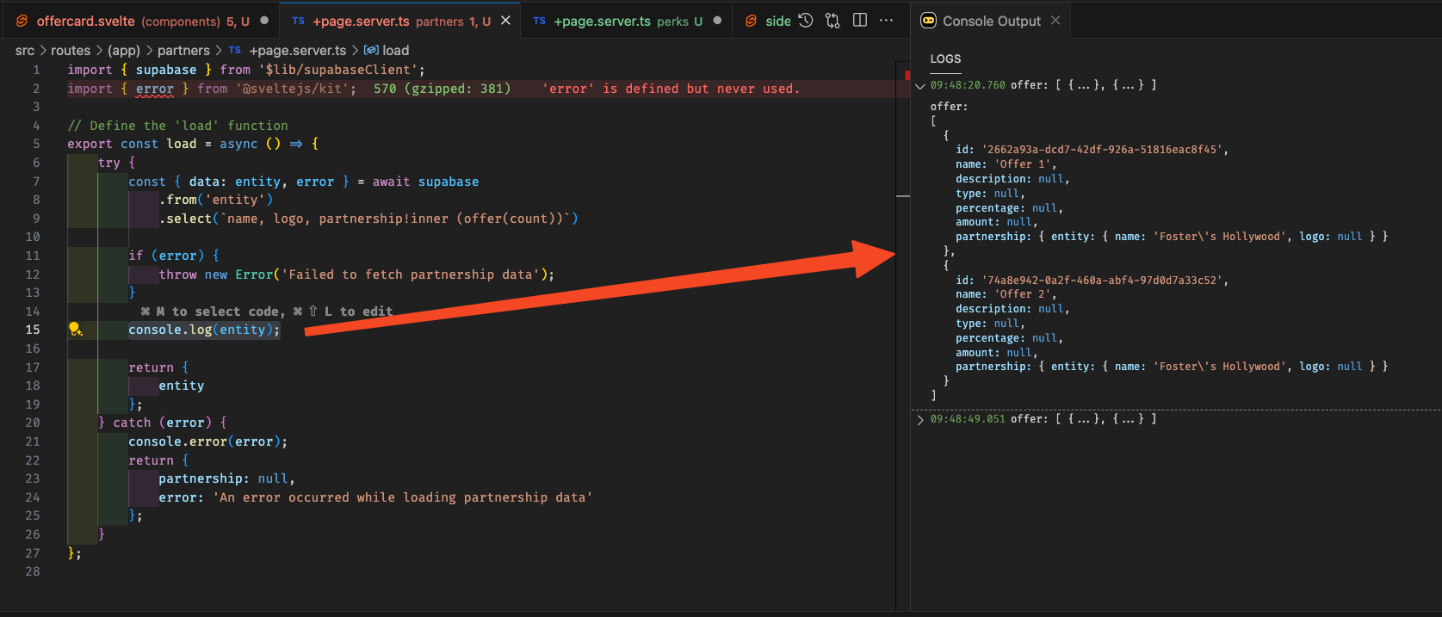Screen dimensions: 1442x617
Task: Click 'import { supabase }' on line 1
Action: click(140, 70)
